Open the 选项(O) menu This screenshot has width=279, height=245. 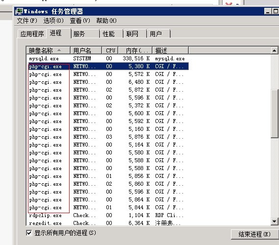53,21
